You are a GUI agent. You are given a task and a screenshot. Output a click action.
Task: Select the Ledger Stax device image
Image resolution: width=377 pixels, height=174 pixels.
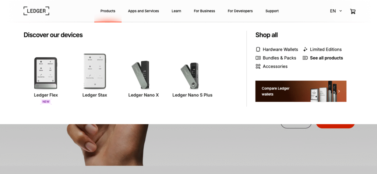point(95,71)
